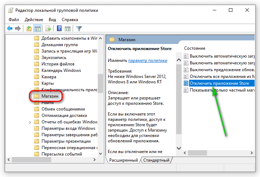Open the Действие menu
Image resolution: width=260 pixels, height=177 pixels.
(x=34, y=20)
